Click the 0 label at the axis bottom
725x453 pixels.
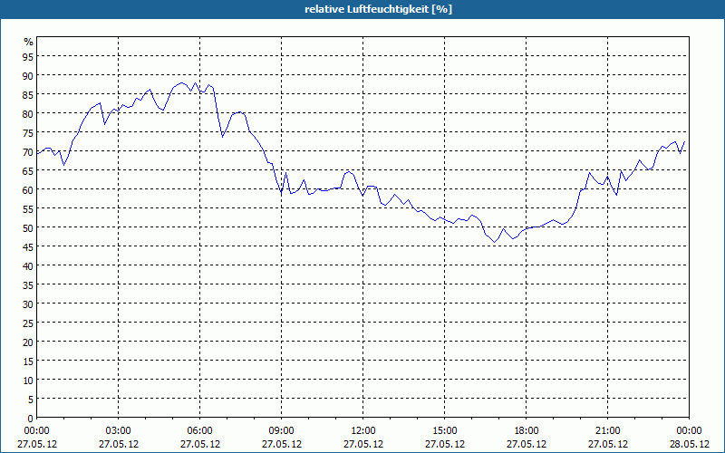click(x=31, y=419)
